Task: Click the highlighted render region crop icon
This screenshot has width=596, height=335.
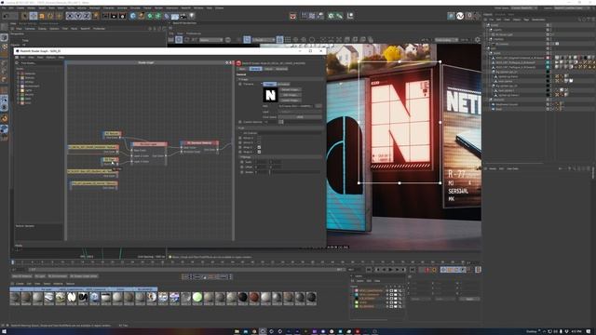Action: pos(247,39)
